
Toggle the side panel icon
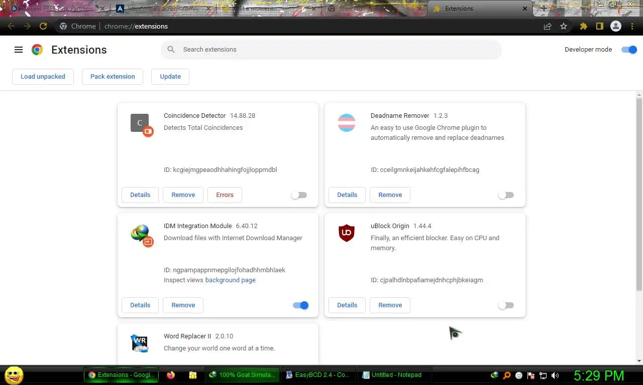click(599, 26)
